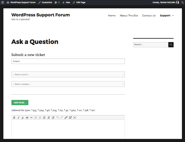The image size is (185, 142).
Task: Toggle Underline in editor toolbar
Action: click(23, 118)
